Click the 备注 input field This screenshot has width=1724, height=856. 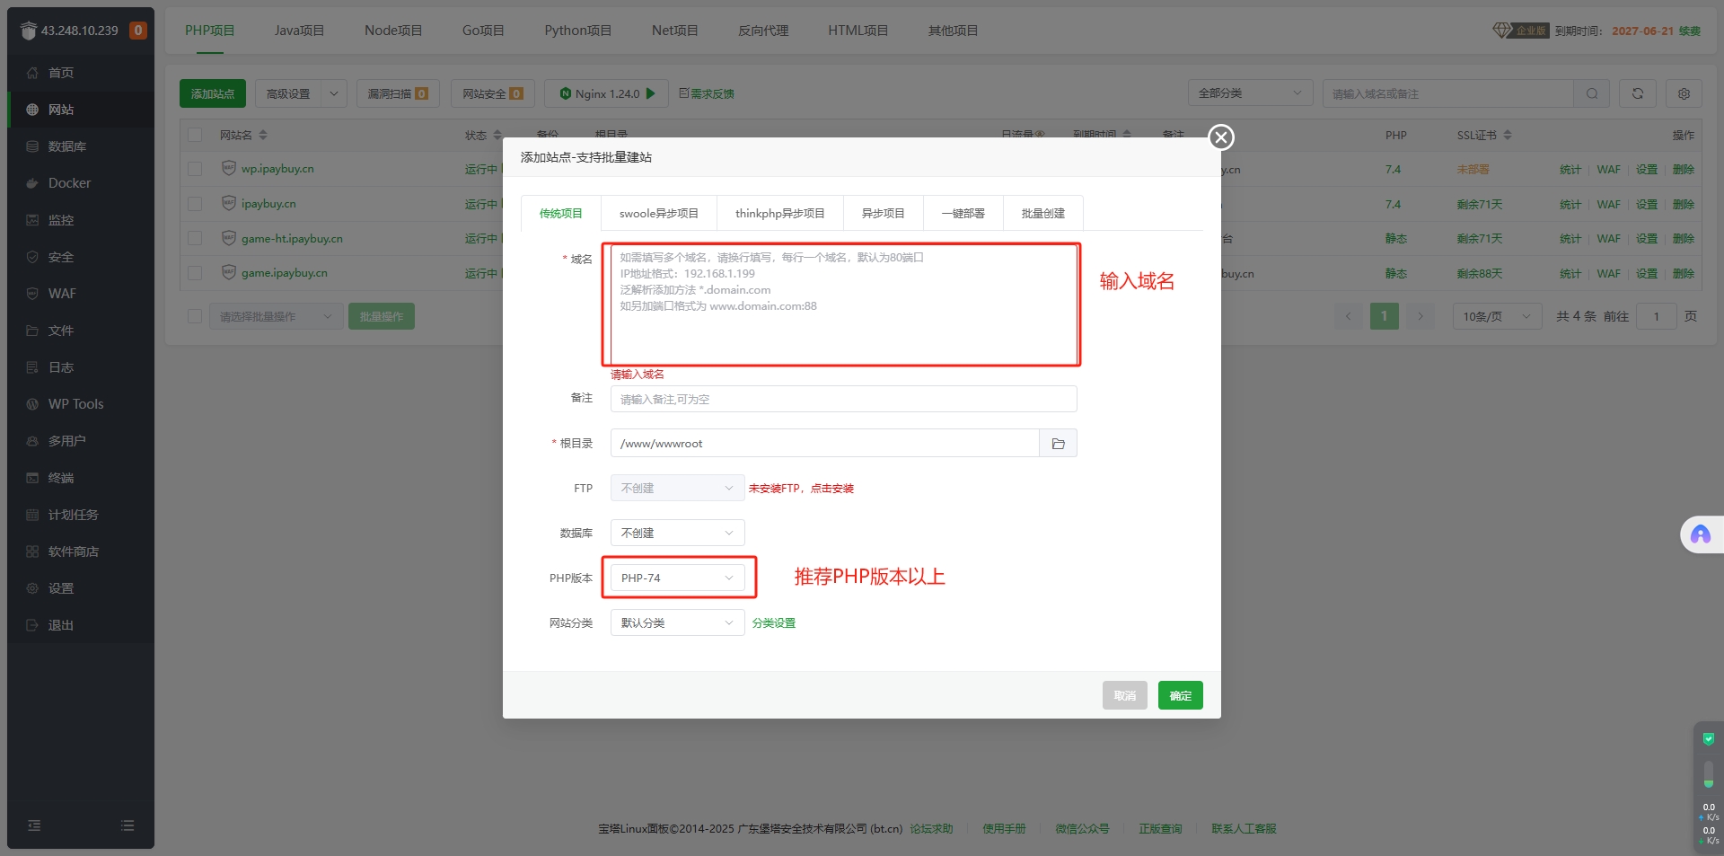tap(843, 400)
